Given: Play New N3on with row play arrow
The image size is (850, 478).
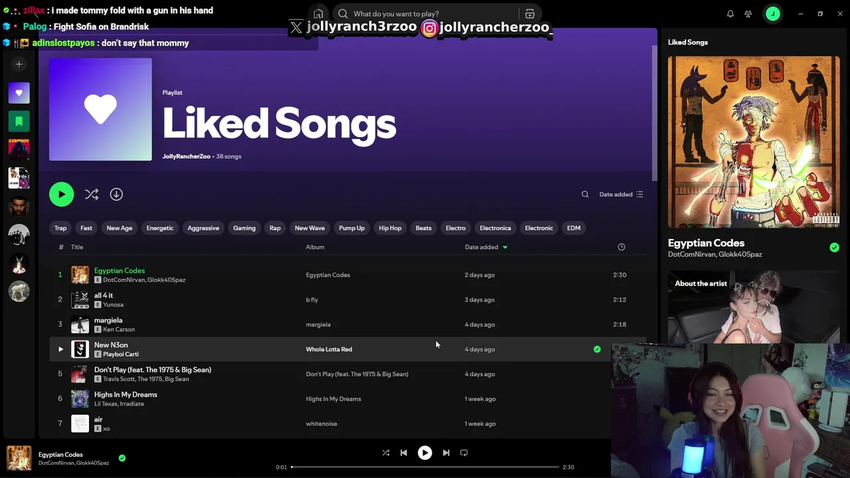Looking at the screenshot, I should click(60, 349).
